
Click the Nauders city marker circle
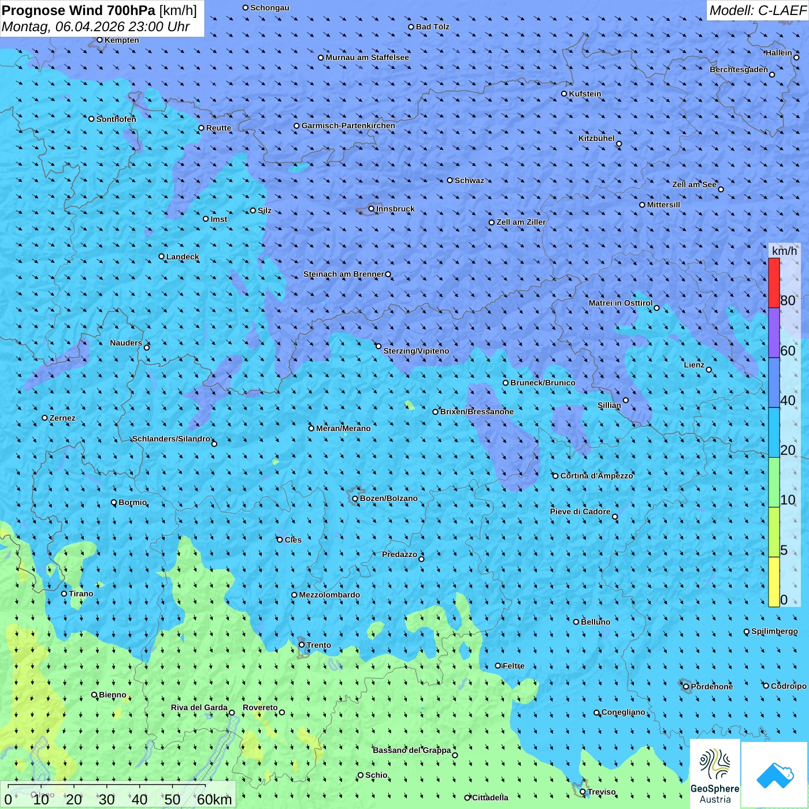pyautogui.click(x=147, y=347)
